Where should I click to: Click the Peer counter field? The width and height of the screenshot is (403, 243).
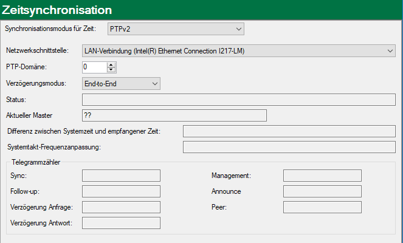(x=322, y=207)
